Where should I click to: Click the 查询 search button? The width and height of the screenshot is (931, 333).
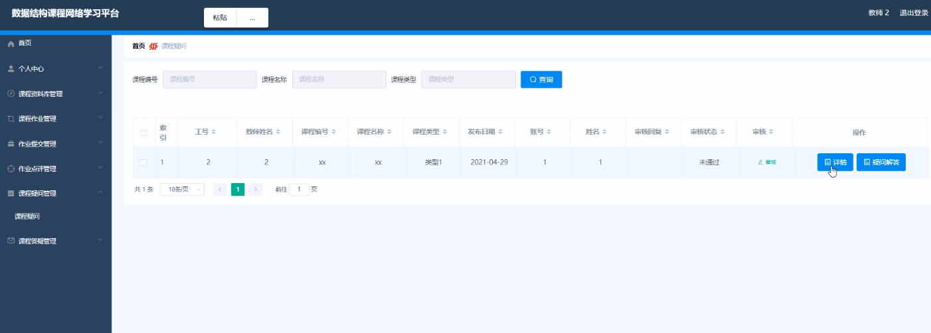541,80
